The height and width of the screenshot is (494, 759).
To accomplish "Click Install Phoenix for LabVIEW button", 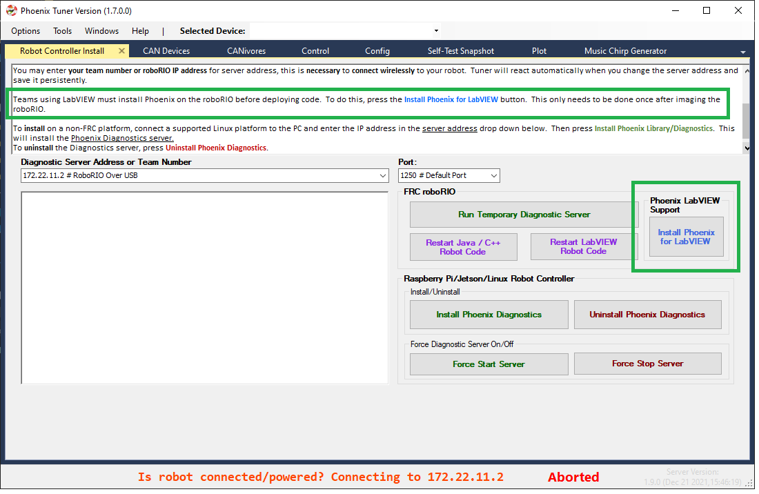I will click(686, 237).
